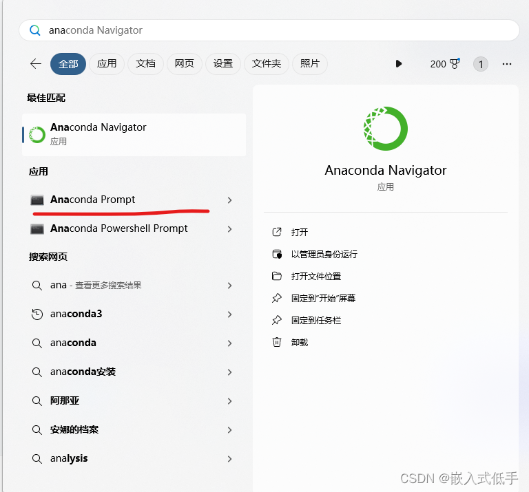Viewport: 529px width, 492px height.
Task: Select the 全部 filter tab
Action: 68,64
